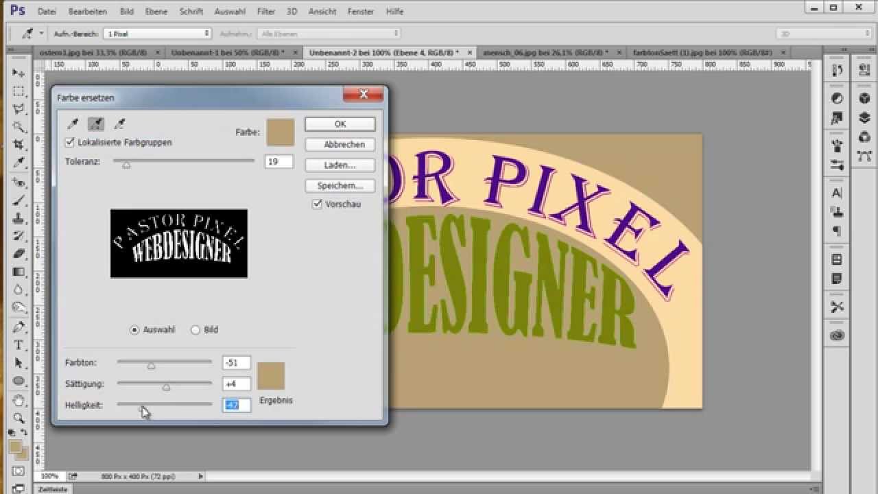The height and width of the screenshot is (494, 878).
Task: Select the Auswahl radio button
Action: coord(134,330)
